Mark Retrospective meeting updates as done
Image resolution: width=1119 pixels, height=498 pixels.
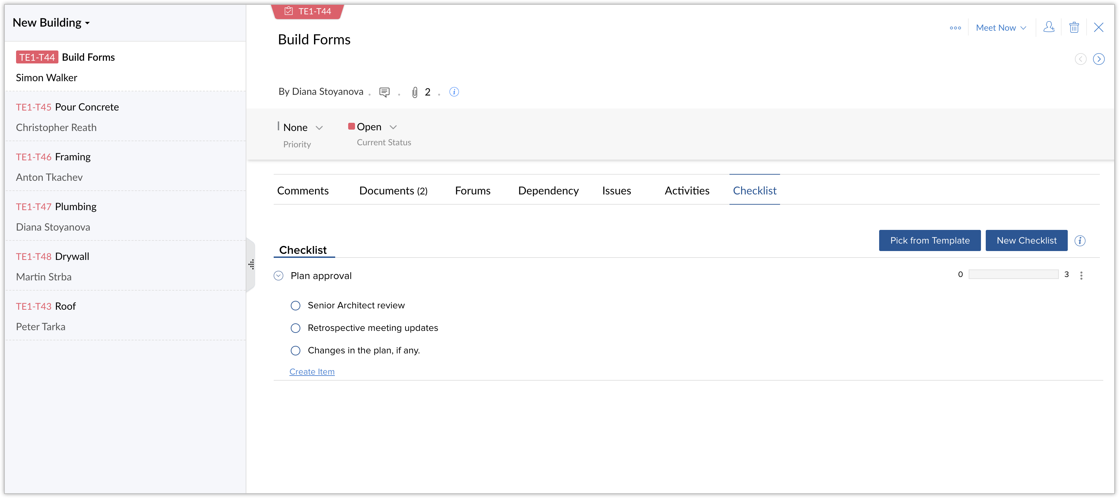point(296,328)
